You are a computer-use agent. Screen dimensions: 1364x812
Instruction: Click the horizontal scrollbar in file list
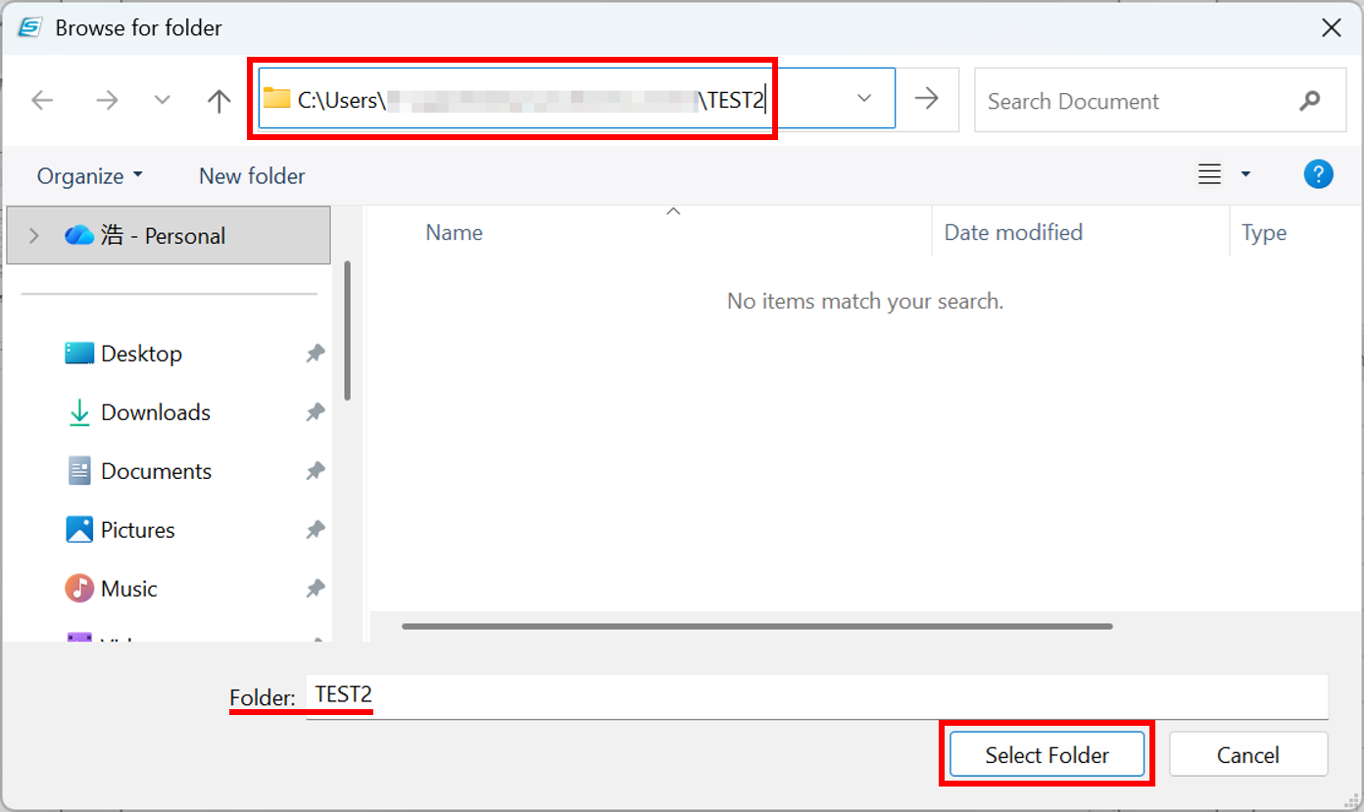click(756, 626)
